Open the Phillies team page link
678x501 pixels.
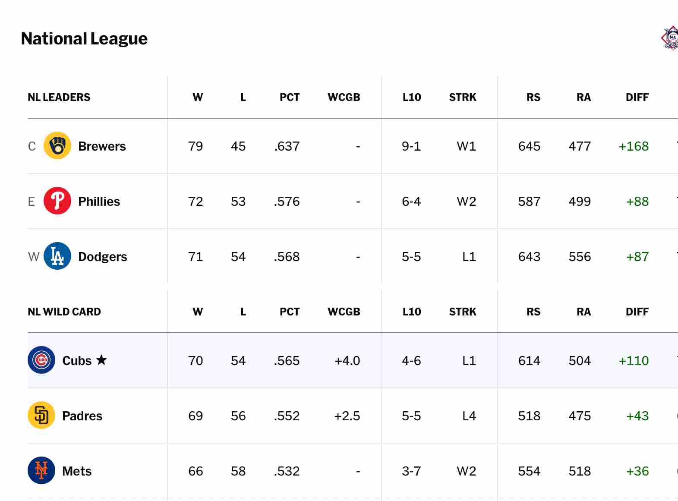coord(99,202)
